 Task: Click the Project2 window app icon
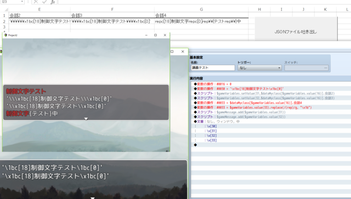(5, 35)
